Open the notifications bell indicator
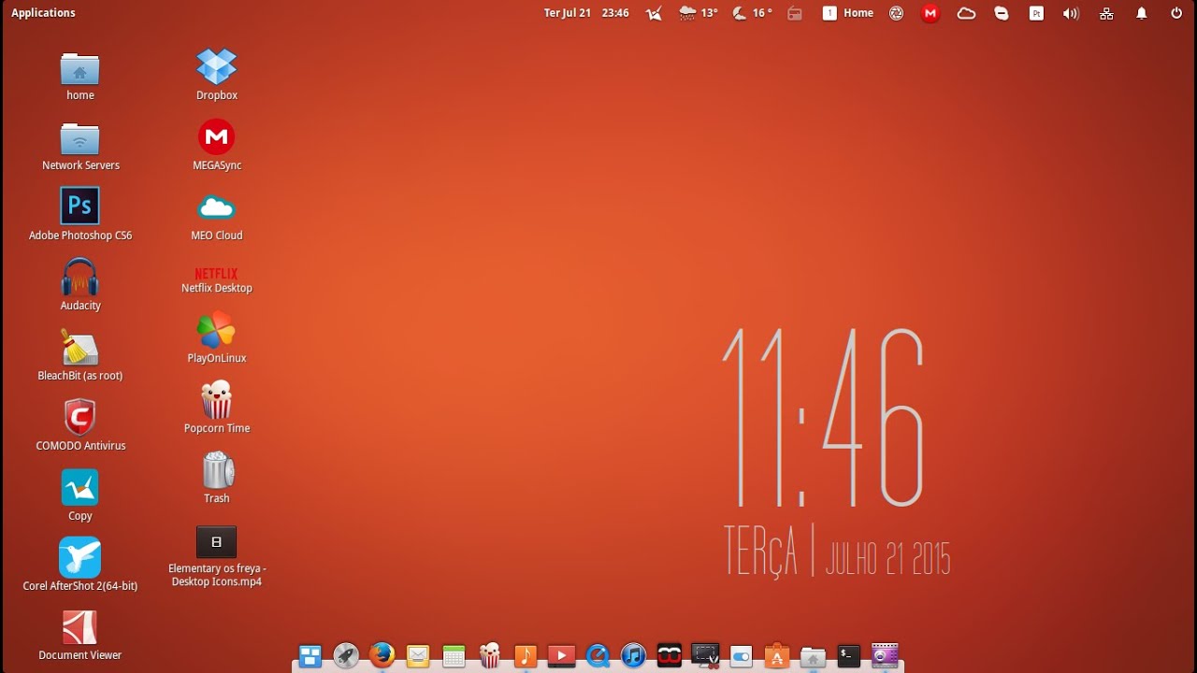This screenshot has width=1197, height=673. tap(1141, 13)
